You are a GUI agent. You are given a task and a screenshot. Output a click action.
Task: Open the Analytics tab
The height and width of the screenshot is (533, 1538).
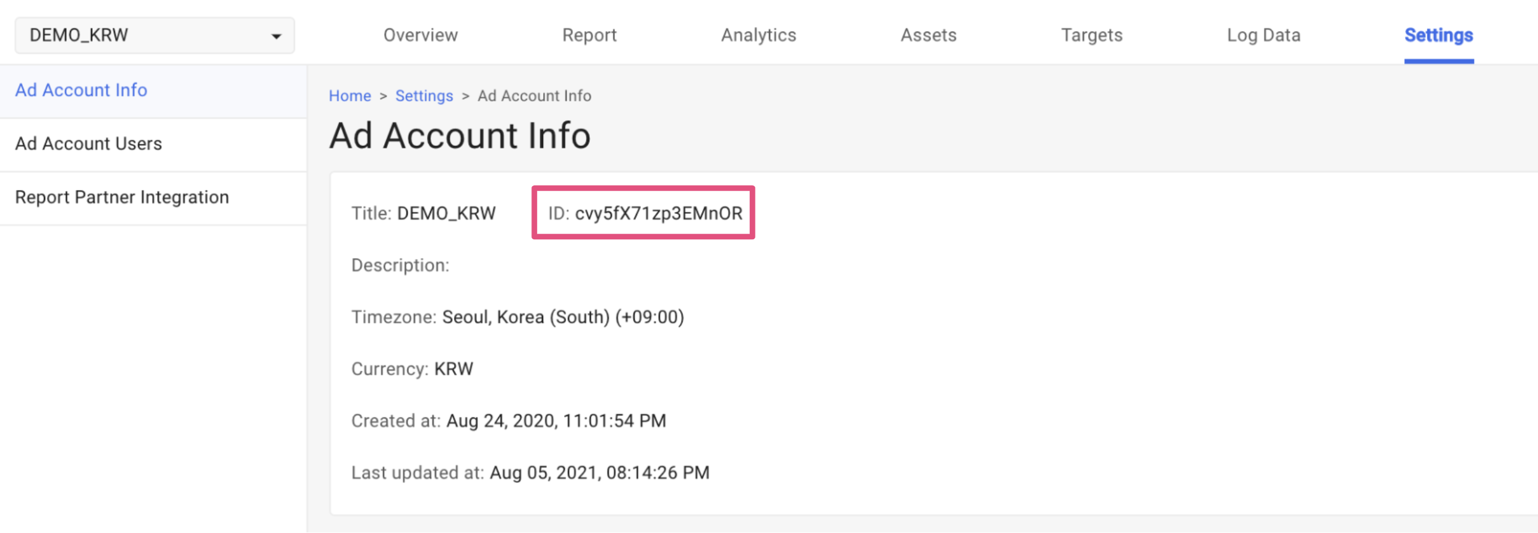(x=758, y=35)
